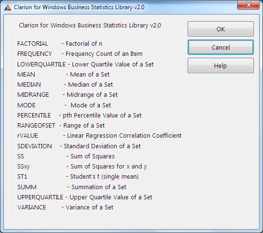
Task: Click the LOWERQUARTILE entry
Action: pos(85,64)
